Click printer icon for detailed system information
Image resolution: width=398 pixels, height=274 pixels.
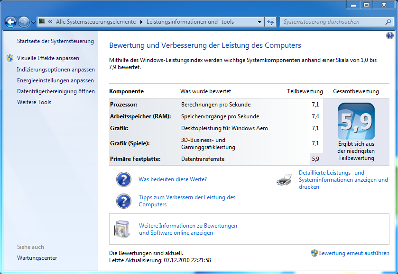click(x=284, y=180)
